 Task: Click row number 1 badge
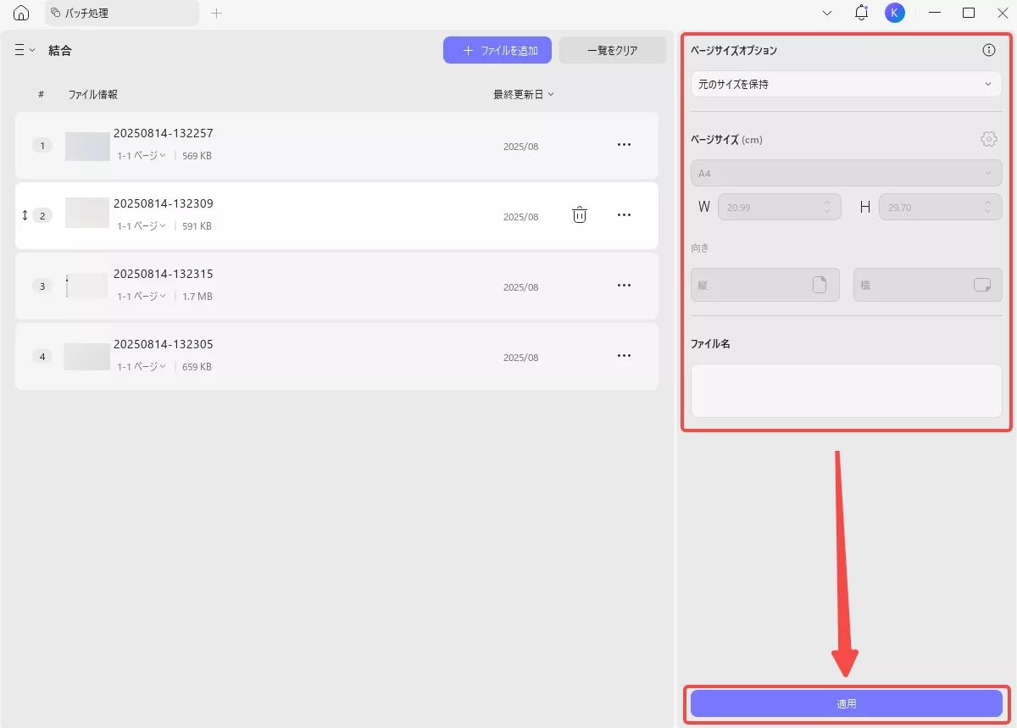[42, 146]
